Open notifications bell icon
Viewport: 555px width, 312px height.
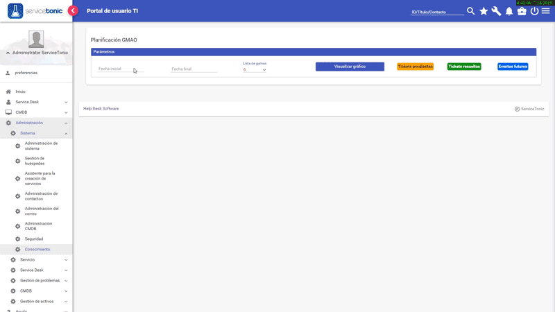tap(509, 11)
